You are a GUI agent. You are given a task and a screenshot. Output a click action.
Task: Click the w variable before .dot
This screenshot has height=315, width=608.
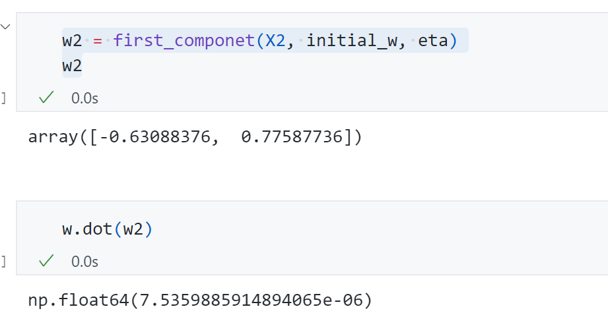click(x=67, y=230)
